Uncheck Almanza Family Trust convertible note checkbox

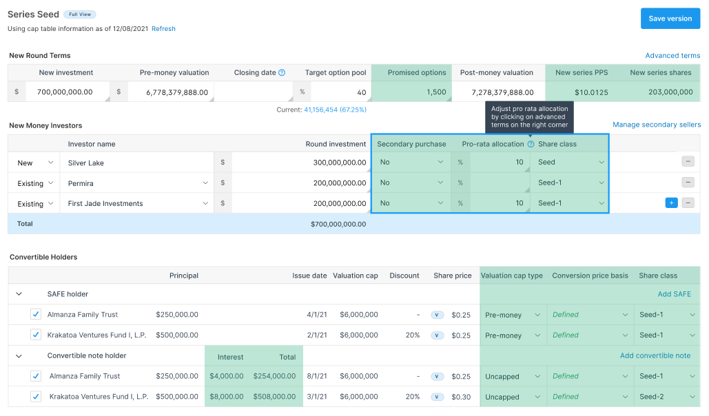36,376
